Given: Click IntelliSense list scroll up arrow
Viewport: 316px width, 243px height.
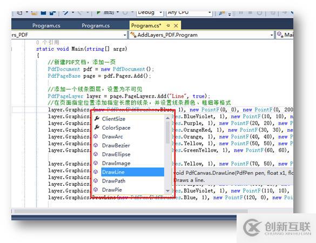Looking at the screenshot, I should pos(167,118).
